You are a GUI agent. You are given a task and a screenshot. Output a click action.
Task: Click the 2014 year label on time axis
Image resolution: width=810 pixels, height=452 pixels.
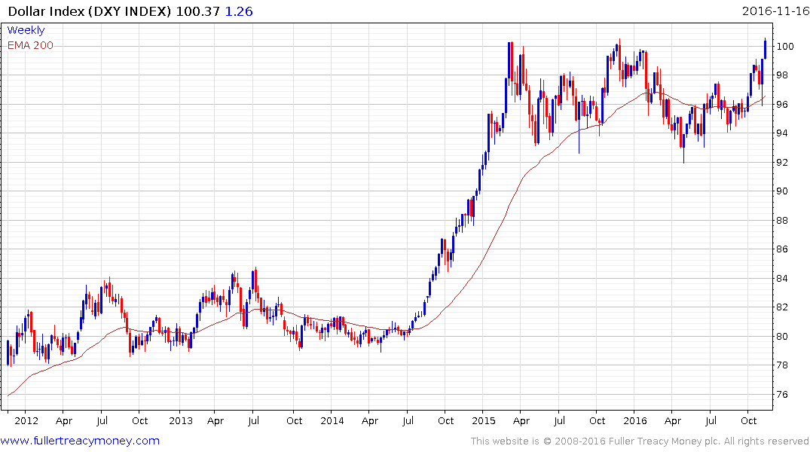coord(332,420)
